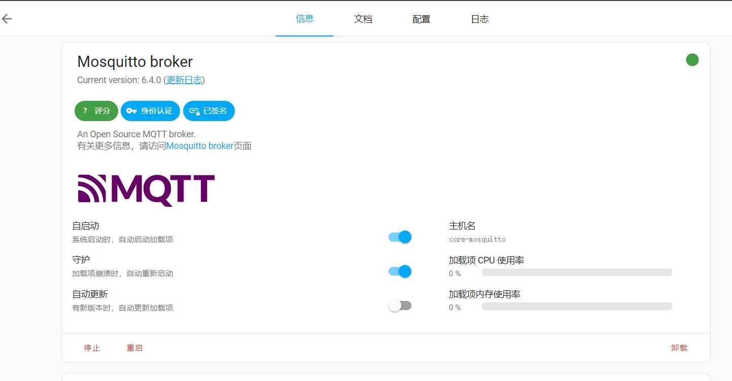Select the hostname text core-mosquitto

(477, 239)
